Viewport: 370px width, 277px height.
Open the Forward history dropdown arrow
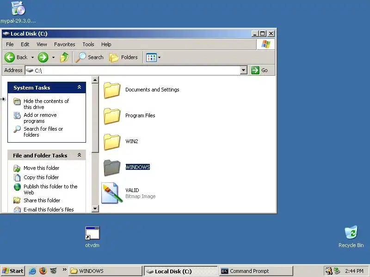click(x=53, y=57)
